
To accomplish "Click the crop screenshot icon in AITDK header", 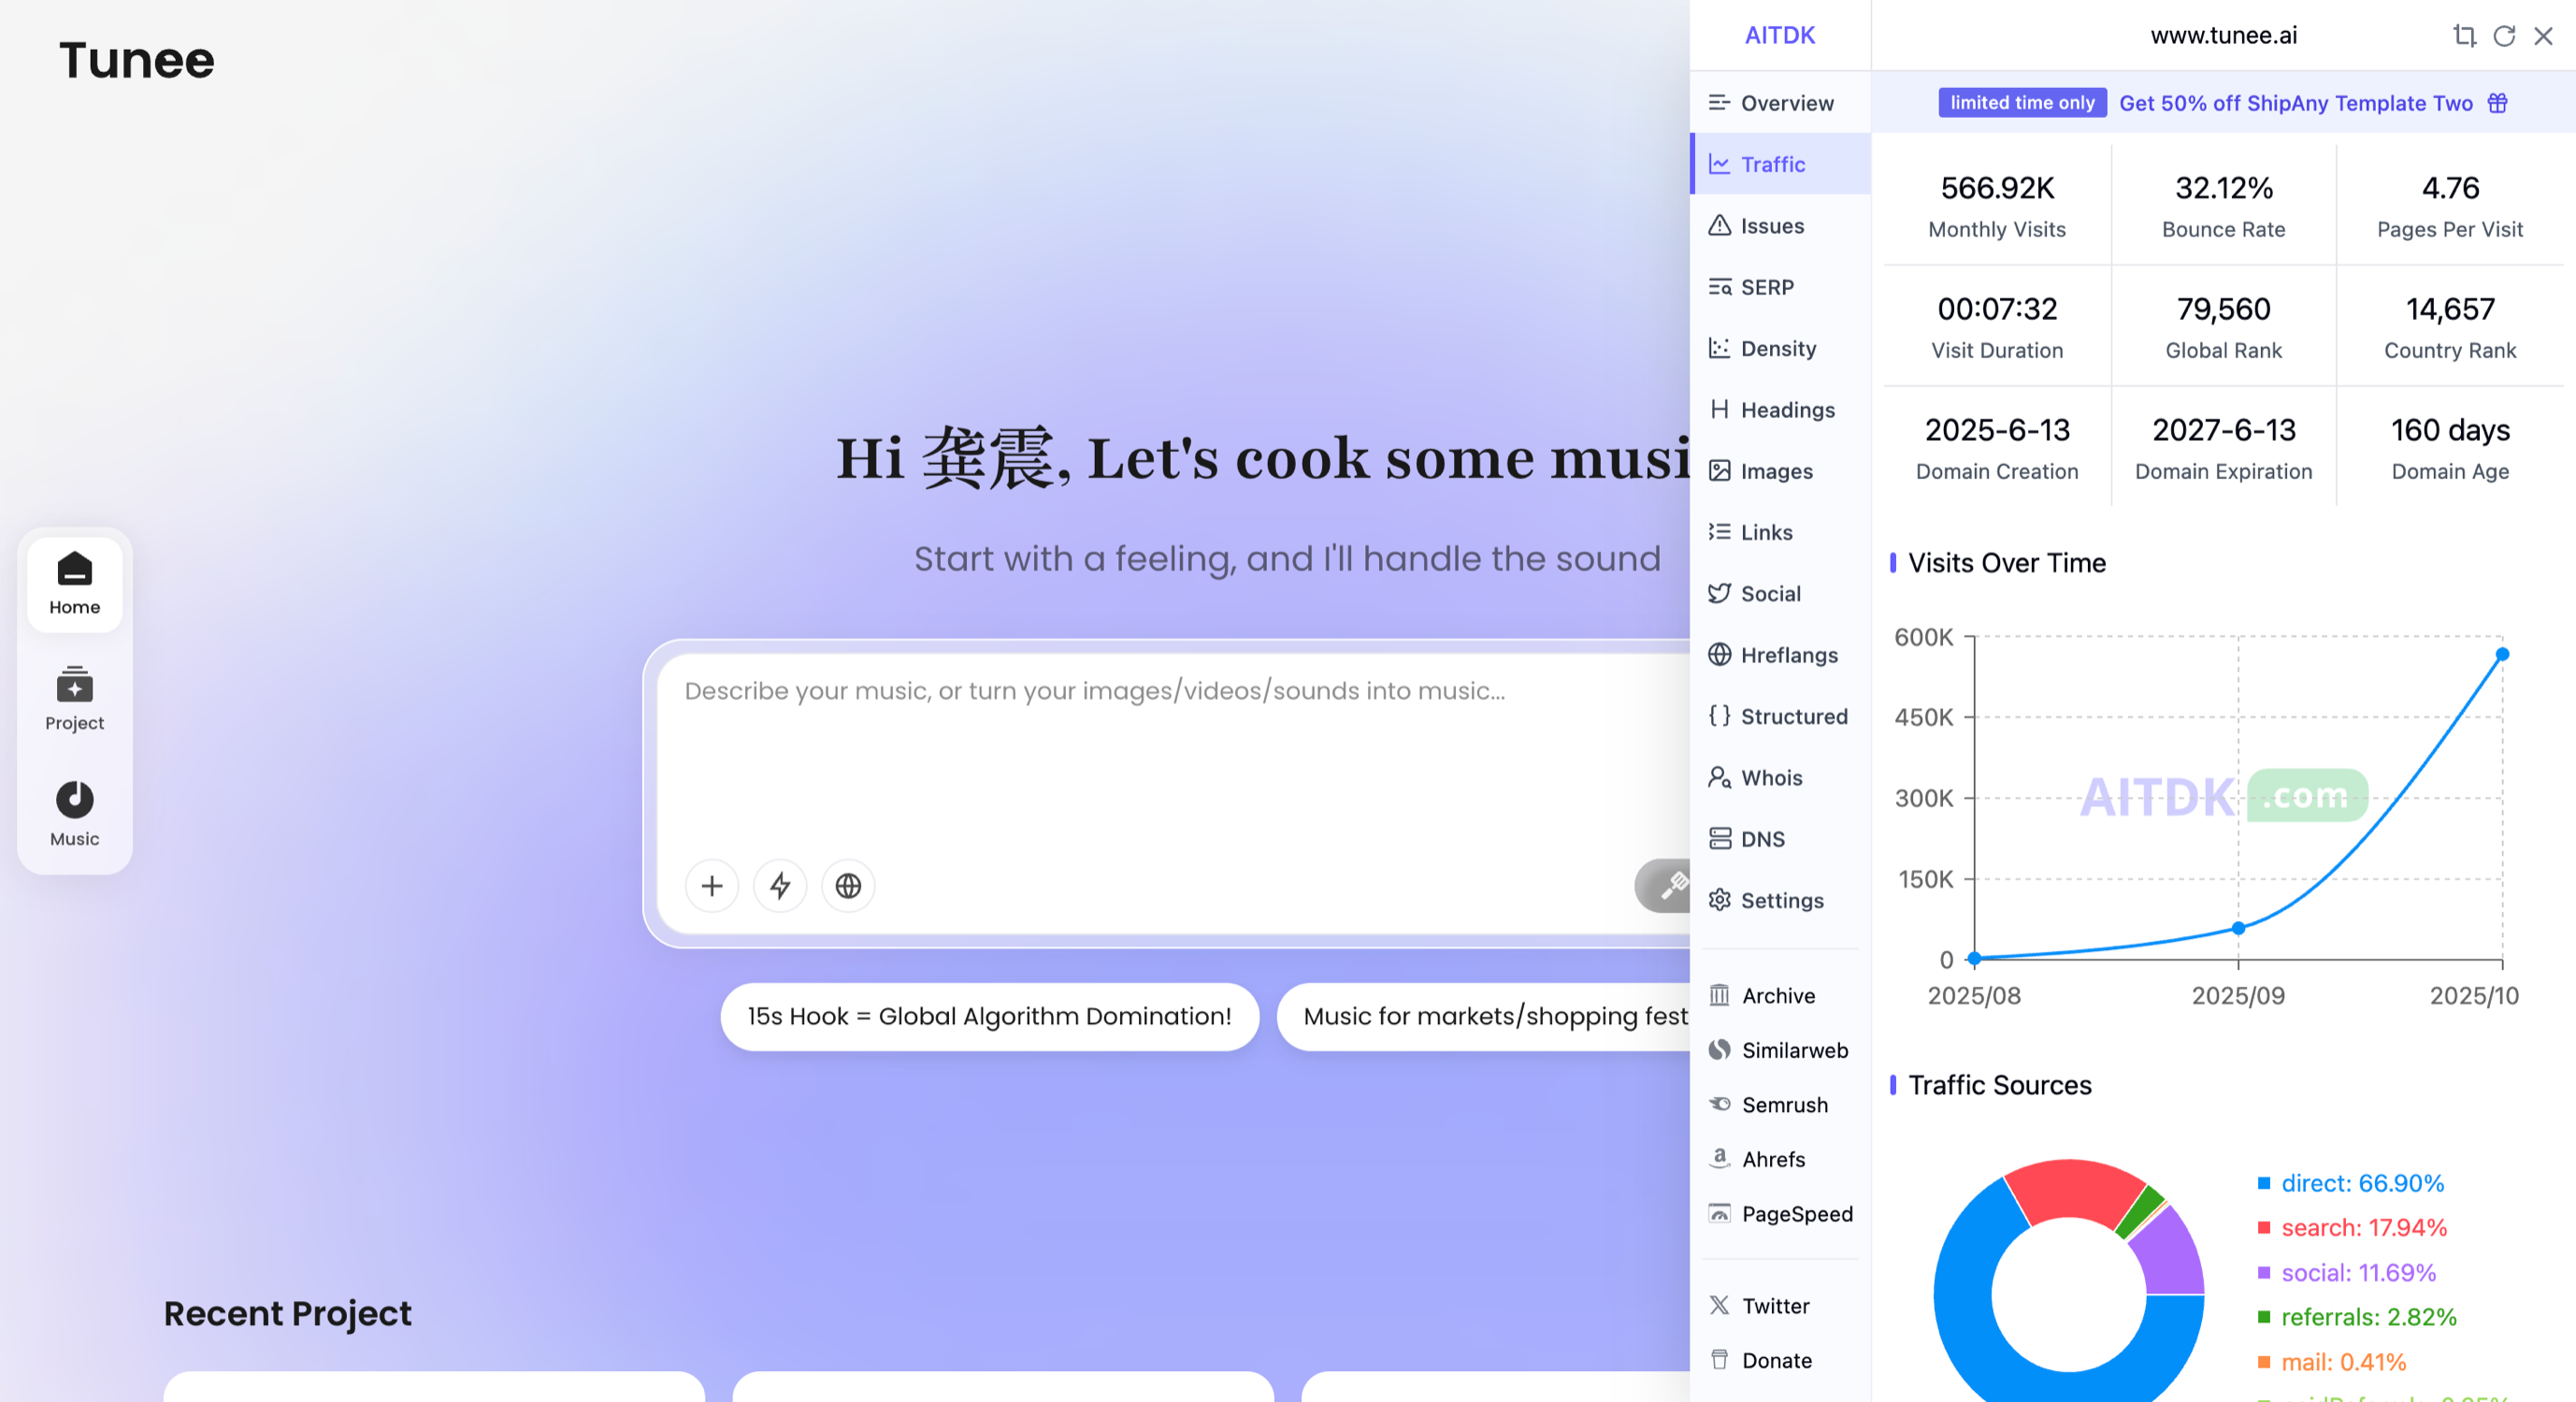I will tap(2464, 36).
